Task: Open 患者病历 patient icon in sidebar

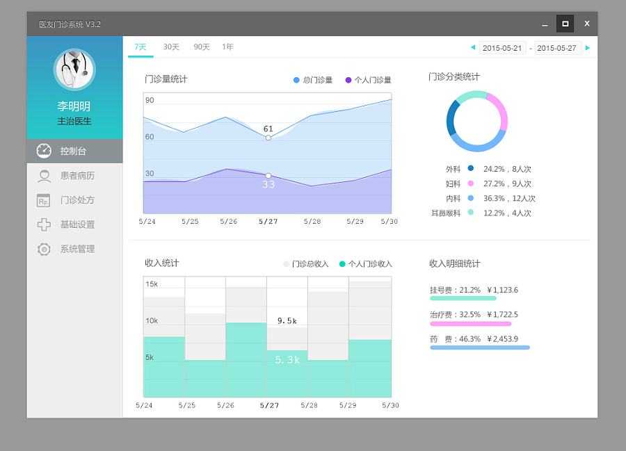Action: point(44,175)
